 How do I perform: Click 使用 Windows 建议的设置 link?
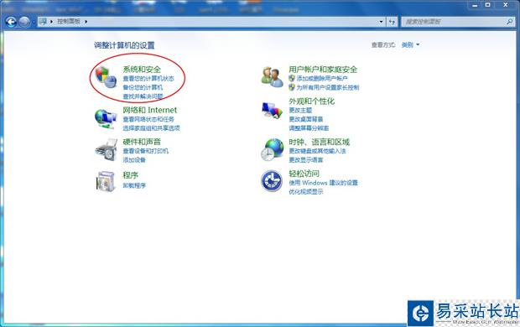323,183
